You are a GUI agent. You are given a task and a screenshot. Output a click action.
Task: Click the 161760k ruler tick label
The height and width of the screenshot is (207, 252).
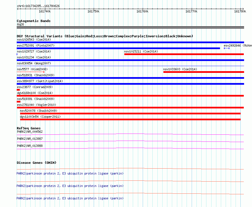pyautogui.click(x=142, y=11)
